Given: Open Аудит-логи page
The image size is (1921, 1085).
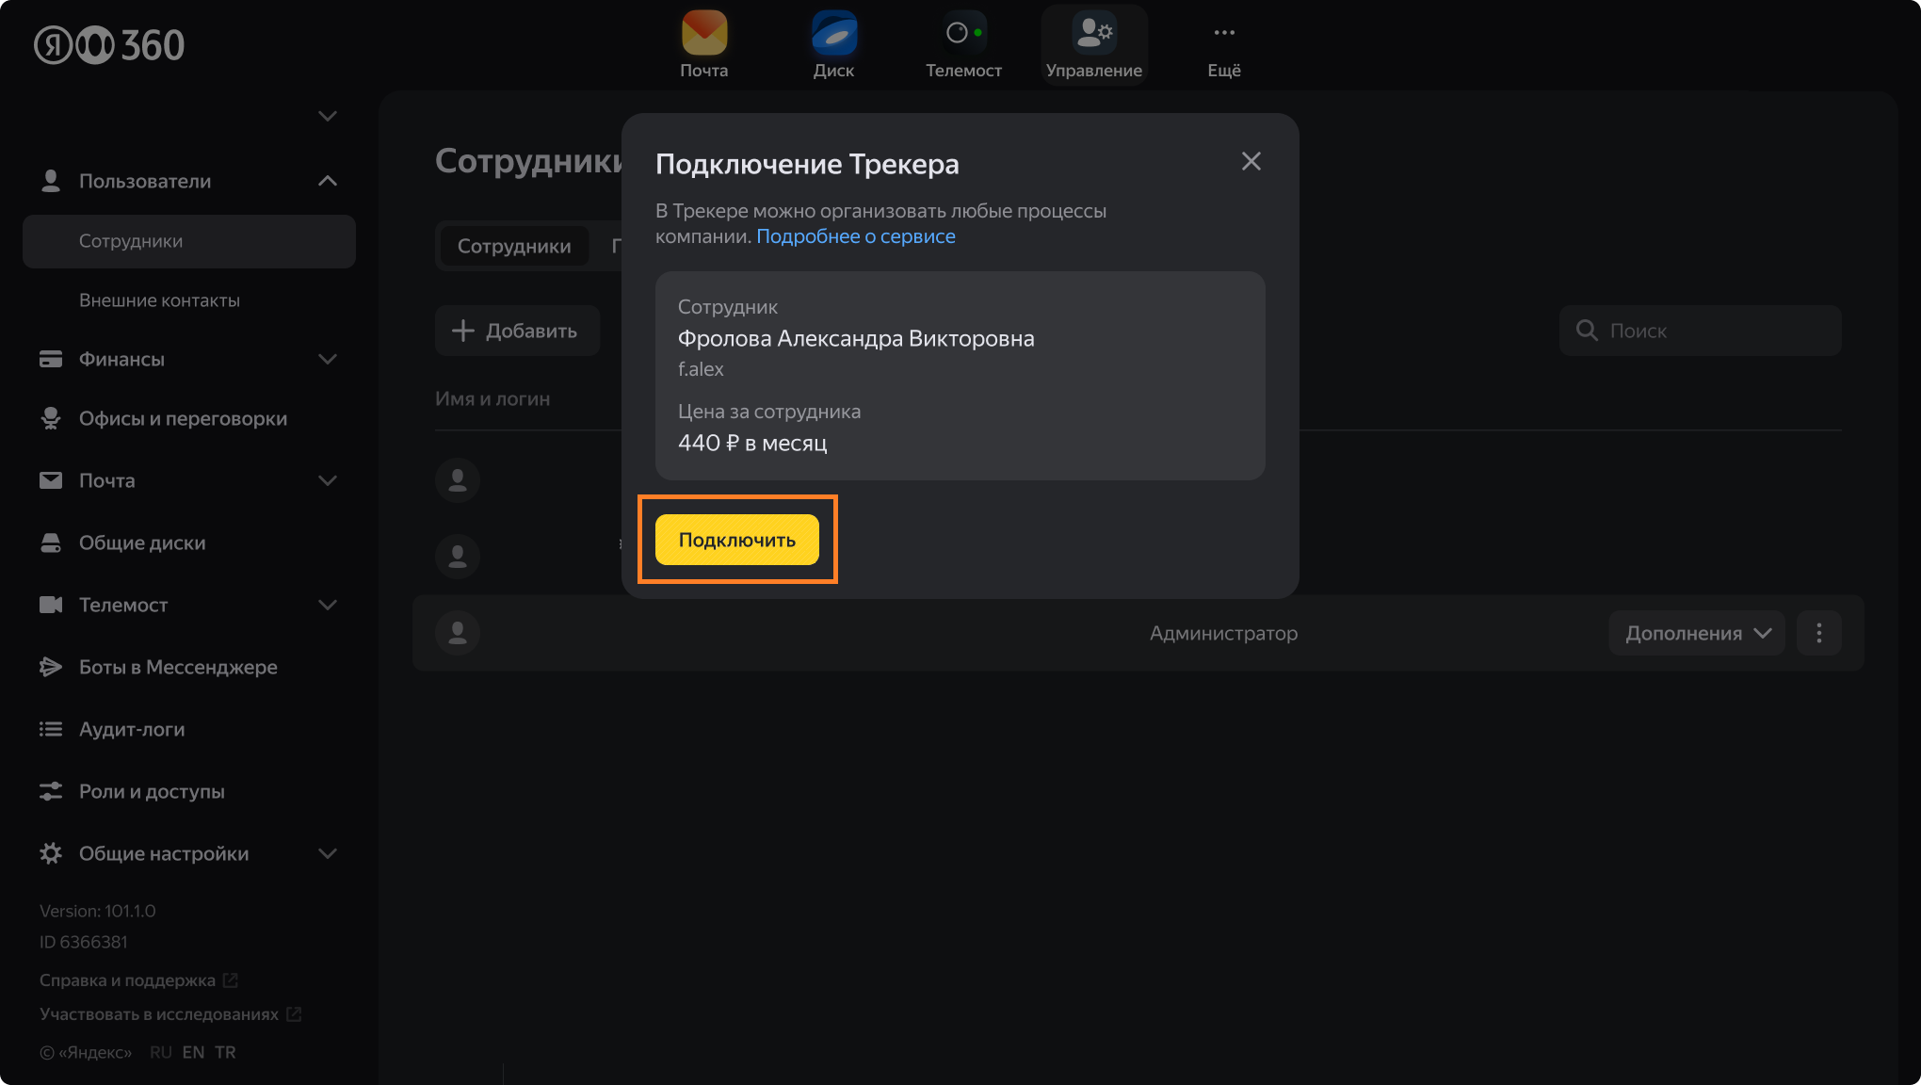Looking at the screenshot, I should 132,729.
